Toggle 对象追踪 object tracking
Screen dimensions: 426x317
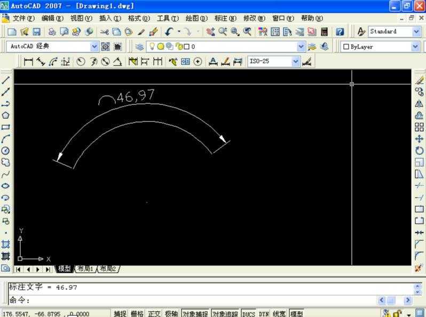225,314
